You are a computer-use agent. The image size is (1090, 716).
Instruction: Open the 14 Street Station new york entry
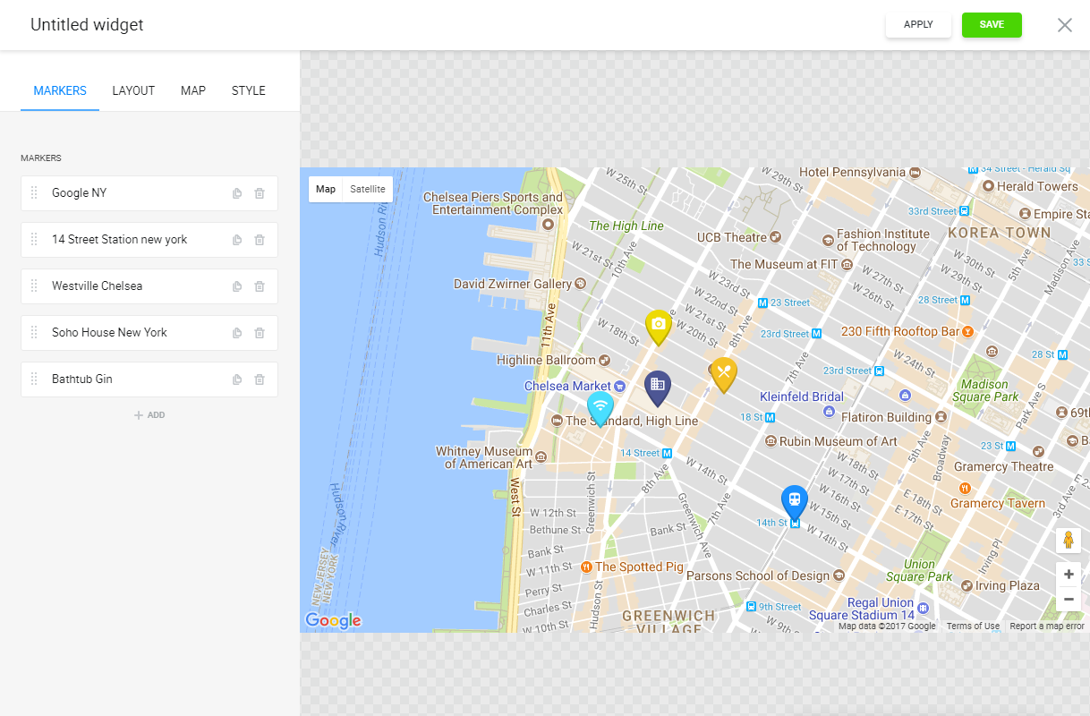[x=149, y=240]
